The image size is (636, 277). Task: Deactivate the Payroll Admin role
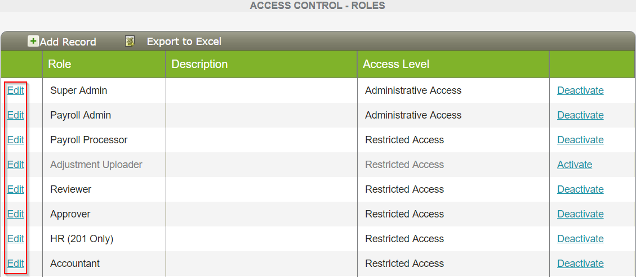click(x=580, y=115)
